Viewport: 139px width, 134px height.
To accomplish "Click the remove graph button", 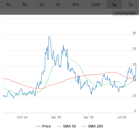I will pos(125,13).
